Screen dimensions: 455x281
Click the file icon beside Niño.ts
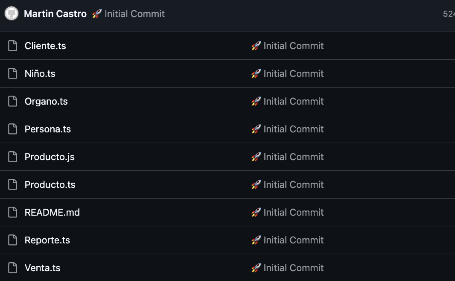tap(13, 73)
